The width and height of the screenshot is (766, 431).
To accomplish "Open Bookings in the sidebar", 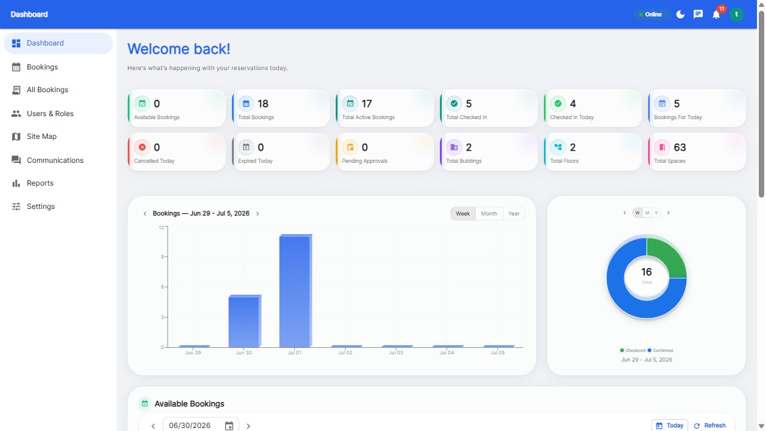I will click(x=58, y=67).
